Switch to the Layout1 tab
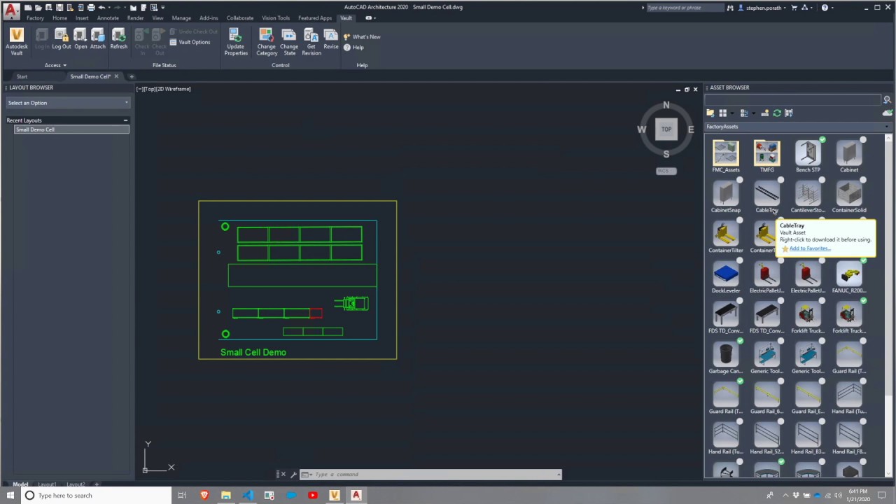Image resolution: width=896 pixels, height=504 pixels. 47,484
